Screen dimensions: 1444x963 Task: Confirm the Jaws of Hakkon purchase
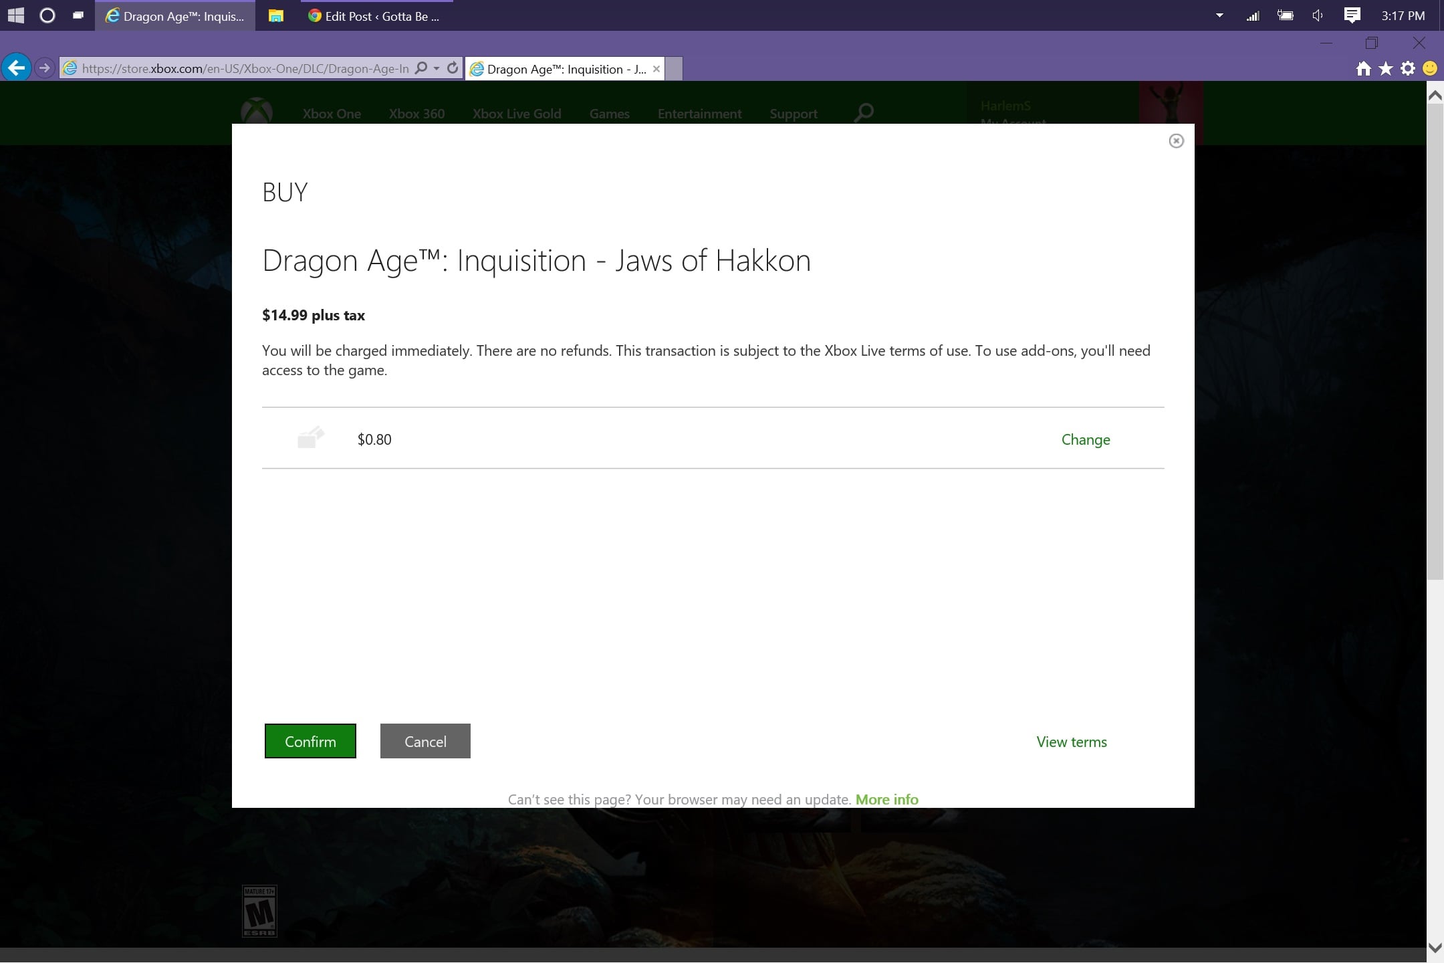coord(310,741)
